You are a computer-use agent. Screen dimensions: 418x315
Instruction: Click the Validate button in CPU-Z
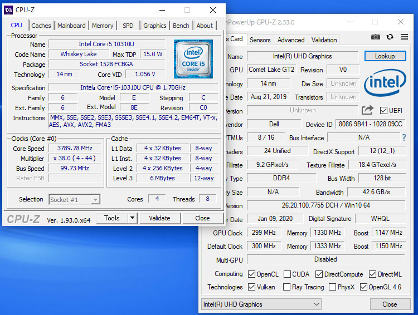pos(159,218)
